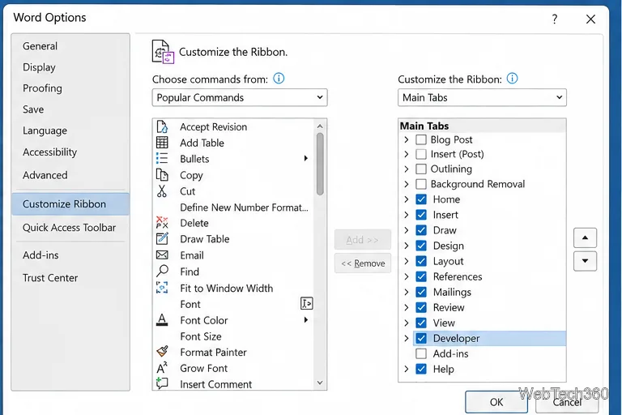Open the Language options category
Viewport: 622px width, 415px height.
(45, 130)
